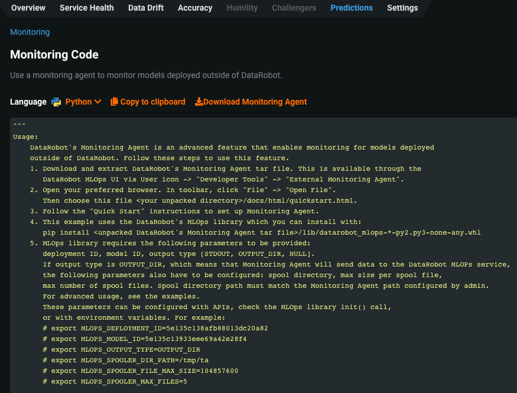Click the MLOPS_SPOOLER_MAX_FILES export line
Screen dimensions: 517x393
point(115,381)
